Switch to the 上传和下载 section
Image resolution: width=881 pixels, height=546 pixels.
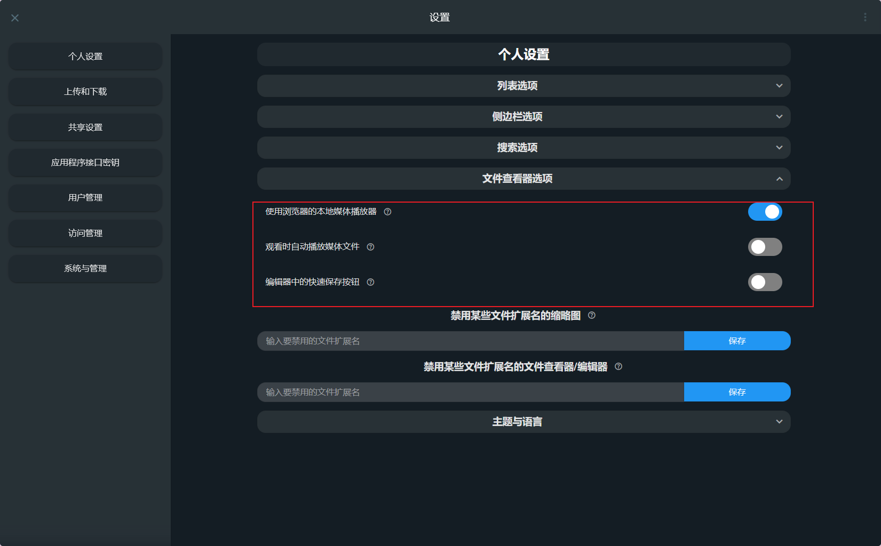(x=85, y=92)
